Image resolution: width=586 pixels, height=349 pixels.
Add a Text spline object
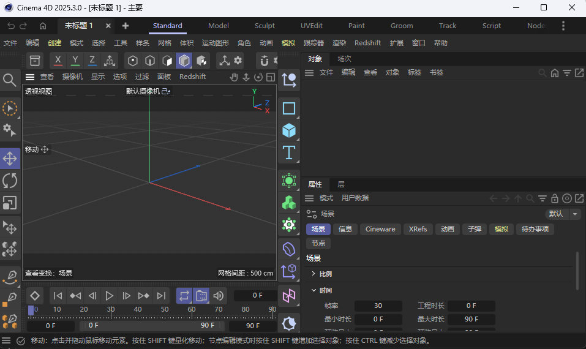click(289, 152)
